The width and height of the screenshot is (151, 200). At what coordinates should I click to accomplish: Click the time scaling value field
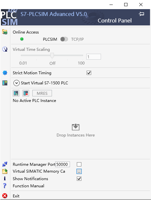(x=93, y=57)
